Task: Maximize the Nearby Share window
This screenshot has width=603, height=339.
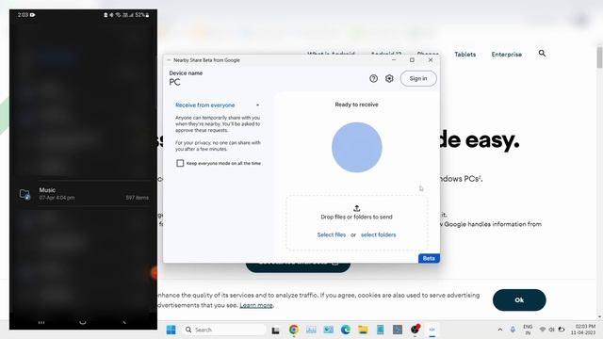Action: coord(412,60)
